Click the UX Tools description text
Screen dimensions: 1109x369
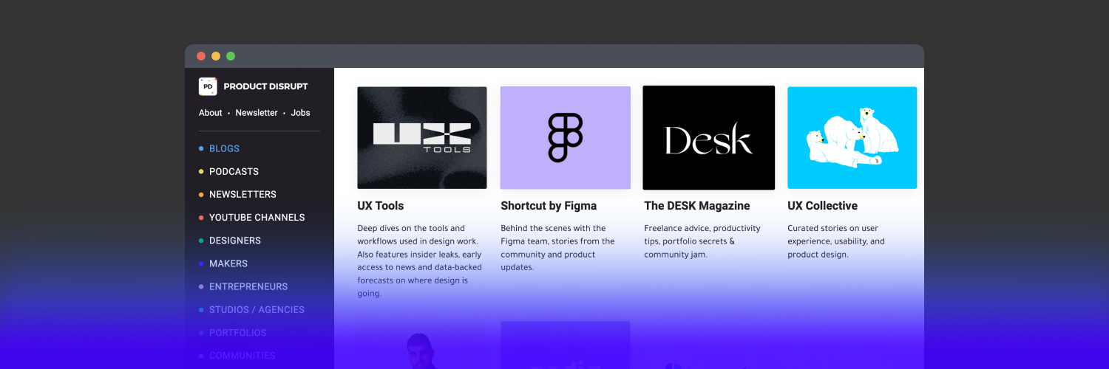[420, 261]
